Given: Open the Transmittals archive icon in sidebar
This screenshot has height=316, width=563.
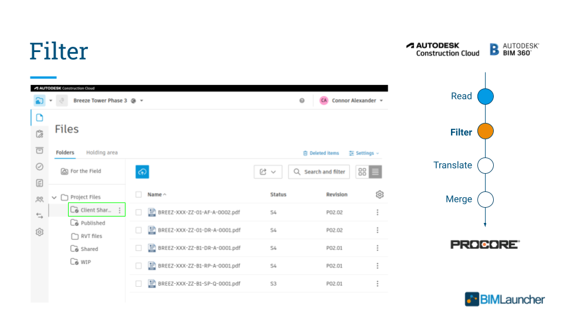Looking at the screenshot, I should pyautogui.click(x=39, y=150).
